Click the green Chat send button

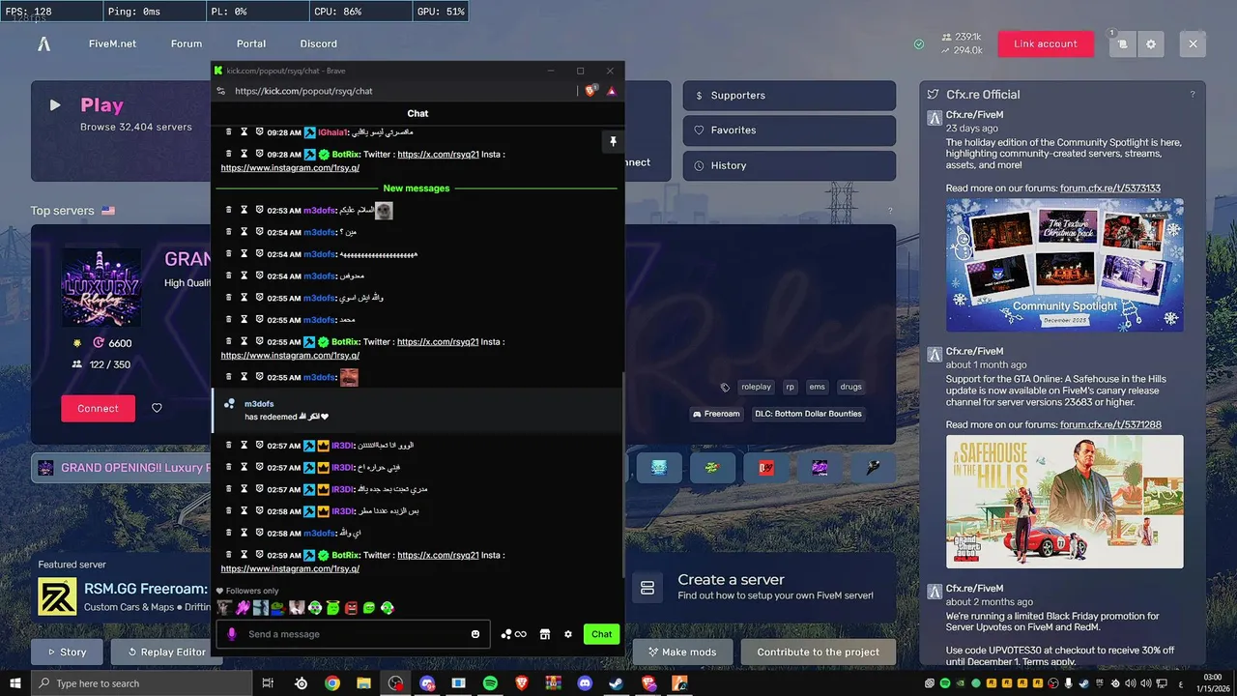[x=602, y=634]
